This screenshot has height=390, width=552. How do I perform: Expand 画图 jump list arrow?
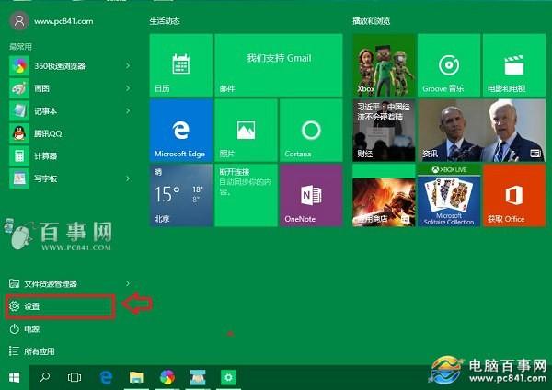[x=128, y=88]
